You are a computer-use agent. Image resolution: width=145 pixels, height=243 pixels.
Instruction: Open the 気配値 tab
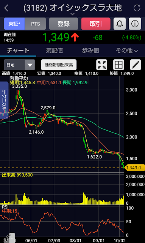[54, 50]
